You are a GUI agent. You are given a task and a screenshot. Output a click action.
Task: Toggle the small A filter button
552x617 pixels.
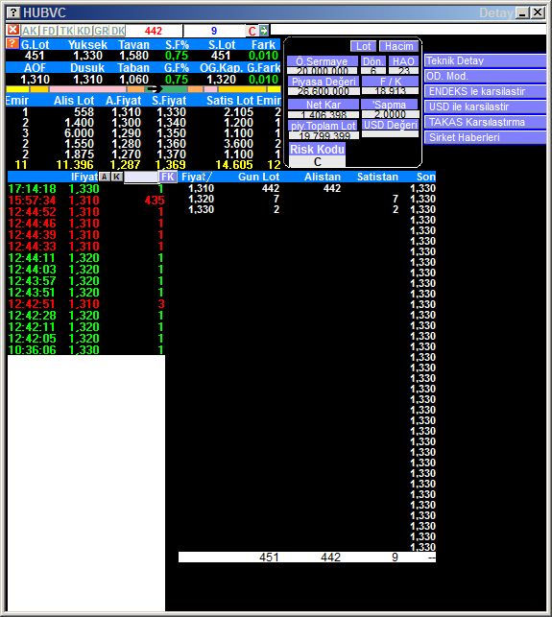point(105,177)
